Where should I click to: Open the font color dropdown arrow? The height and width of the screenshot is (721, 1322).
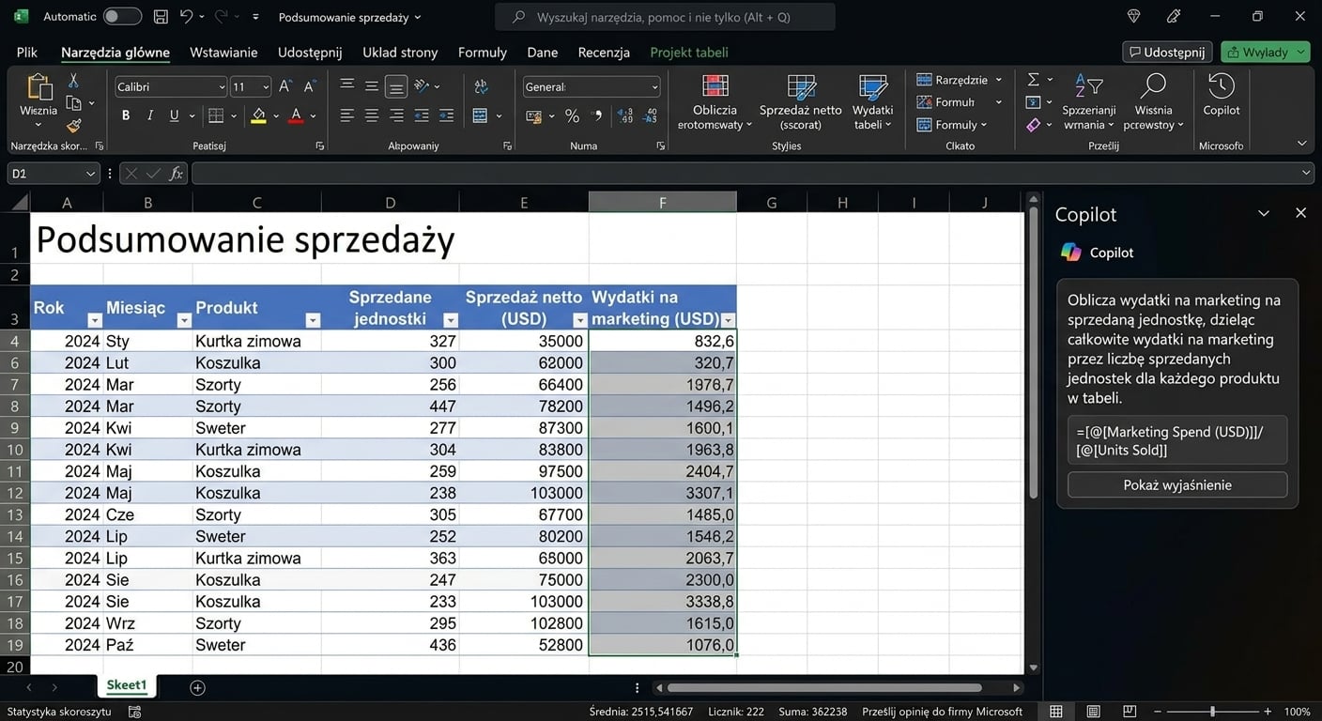pos(314,115)
